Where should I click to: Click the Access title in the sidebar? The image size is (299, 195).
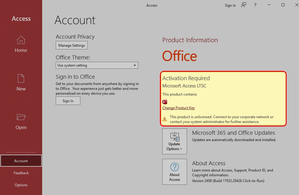pyautogui.click(x=21, y=19)
